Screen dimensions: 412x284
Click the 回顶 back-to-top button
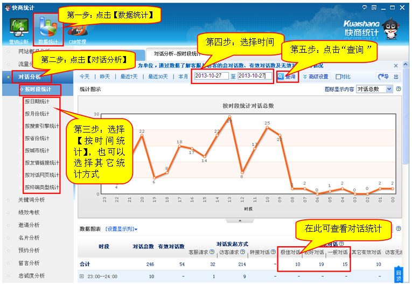click(x=399, y=275)
